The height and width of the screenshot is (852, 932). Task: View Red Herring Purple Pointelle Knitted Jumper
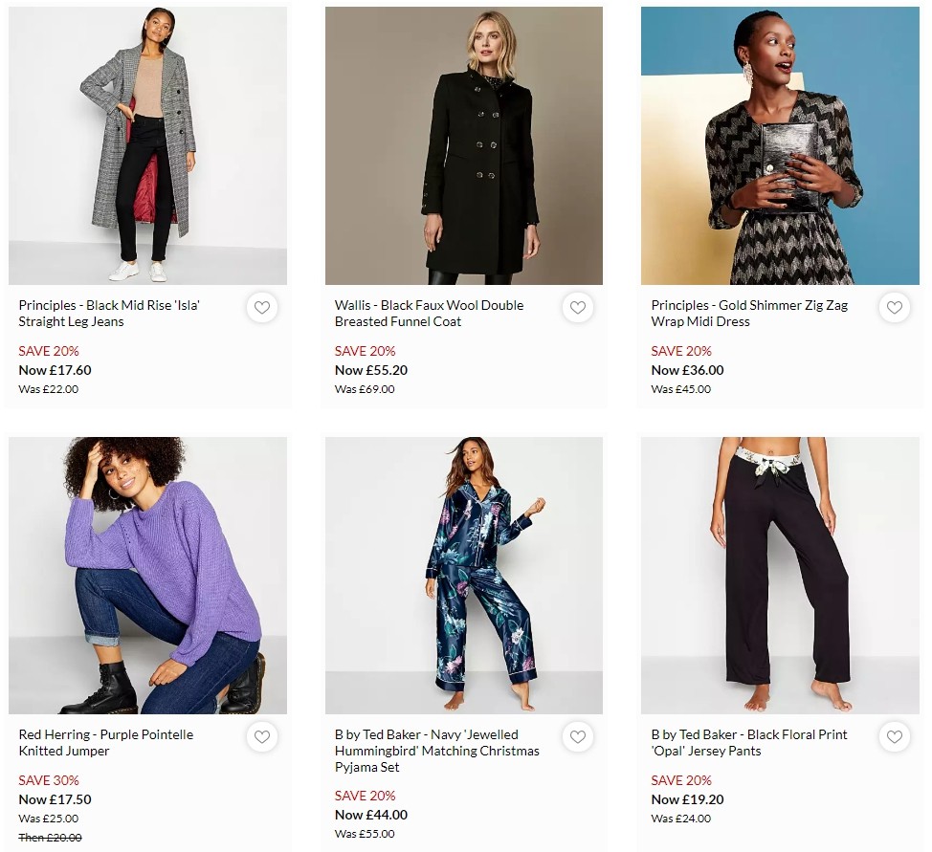point(106,743)
